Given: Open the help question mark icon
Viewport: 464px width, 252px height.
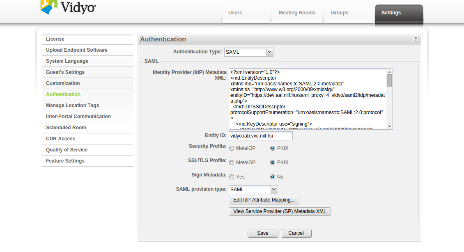Looking at the screenshot, I should pyautogui.click(x=416, y=39).
